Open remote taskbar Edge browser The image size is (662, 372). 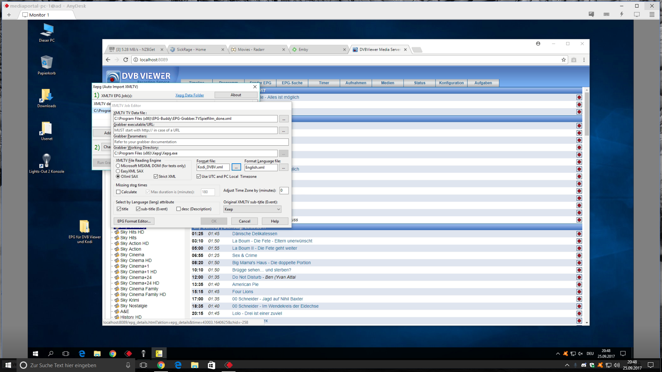pos(82,353)
